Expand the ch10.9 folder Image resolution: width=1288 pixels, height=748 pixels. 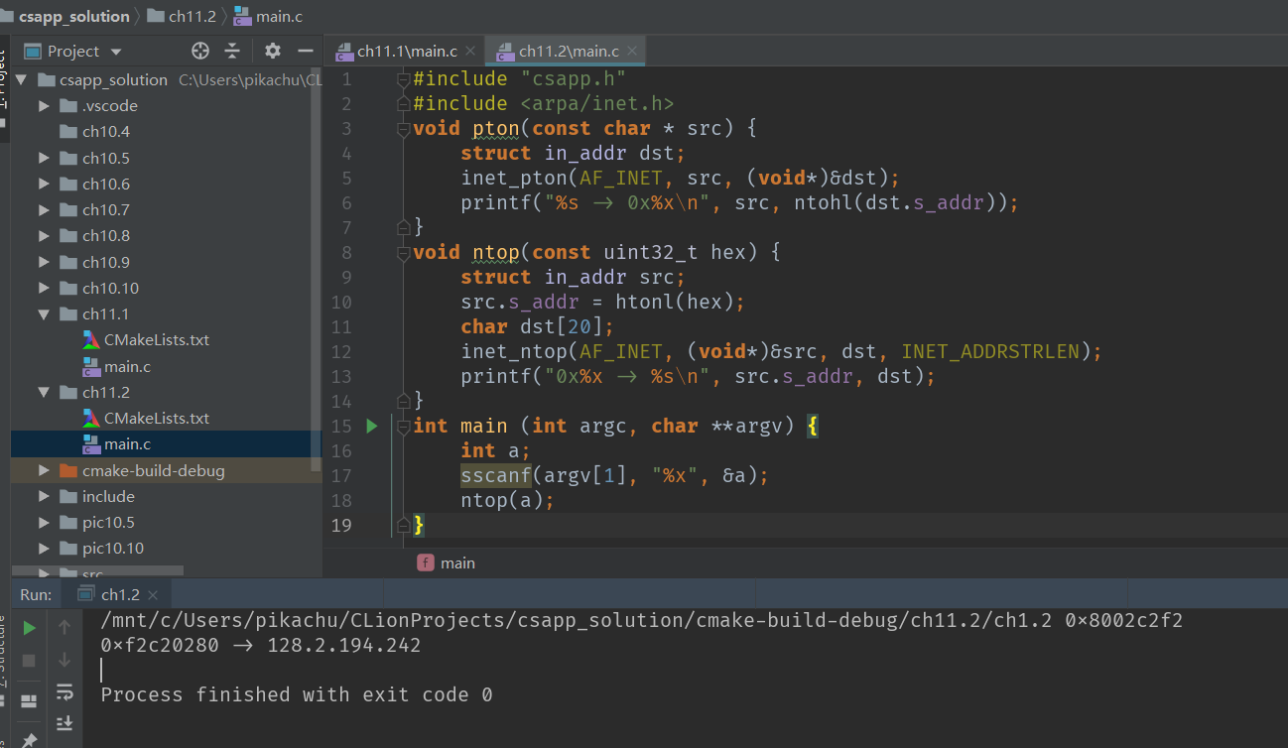click(x=44, y=262)
